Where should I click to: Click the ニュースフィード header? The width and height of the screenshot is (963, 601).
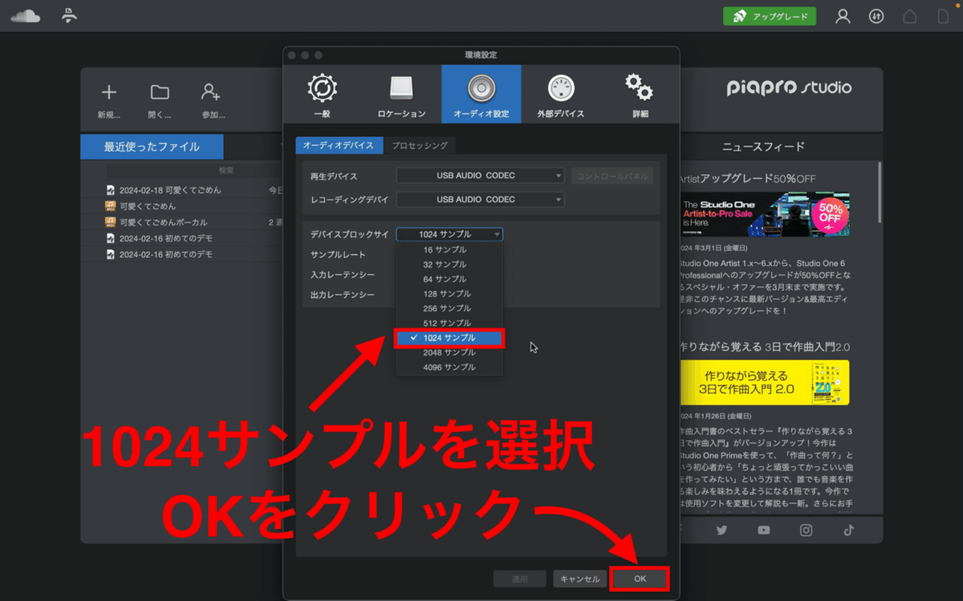(x=763, y=147)
